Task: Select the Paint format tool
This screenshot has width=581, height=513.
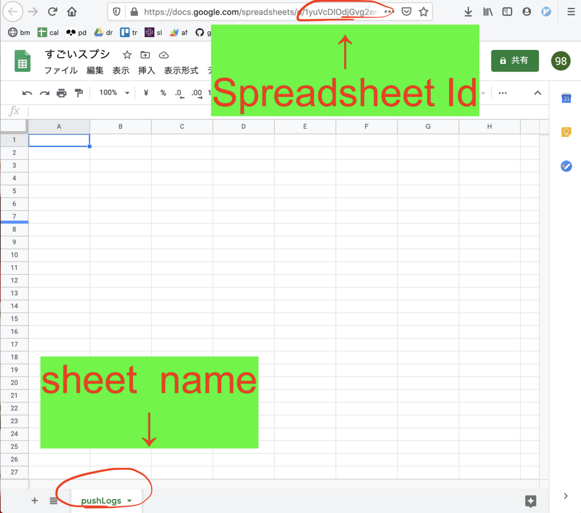Action: tap(79, 93)
